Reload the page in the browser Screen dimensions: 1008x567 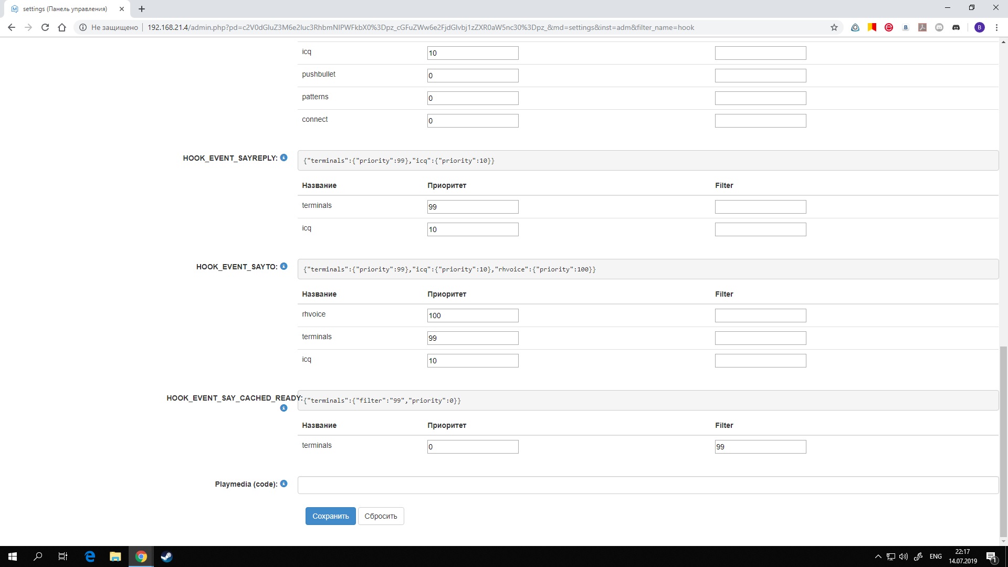(45, 27)
